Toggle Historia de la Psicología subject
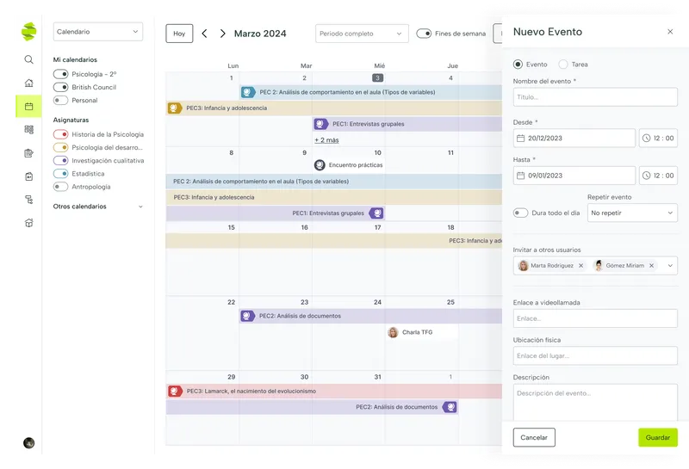 coord(60,134)
